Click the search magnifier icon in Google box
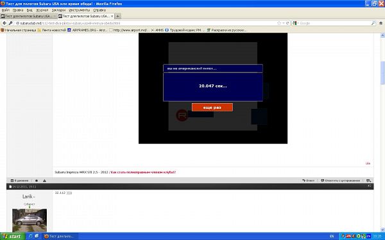This screenshot has height=240, width=385. (x=373, y=23)
